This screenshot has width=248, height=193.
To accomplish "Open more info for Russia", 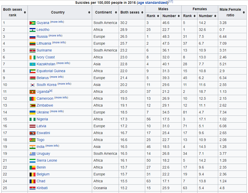I will [x=55, y=35].
